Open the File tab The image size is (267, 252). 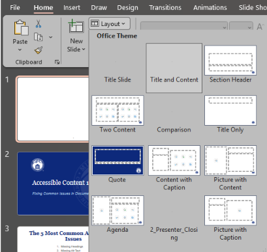coord(15,8)
